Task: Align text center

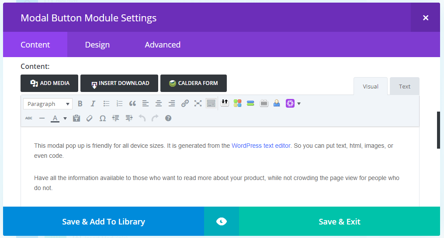Action: [x=159, y=104]
